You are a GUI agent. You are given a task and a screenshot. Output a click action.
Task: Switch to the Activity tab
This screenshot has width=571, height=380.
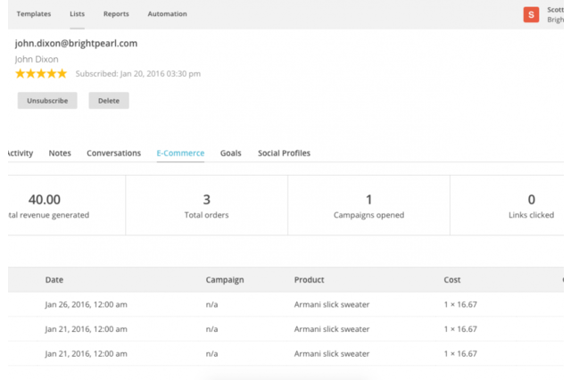pyautogui.click(x=20, y=153)
